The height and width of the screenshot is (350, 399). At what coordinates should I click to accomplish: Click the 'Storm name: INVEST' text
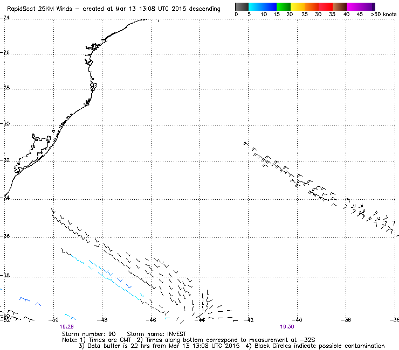[x=156, y=334]
